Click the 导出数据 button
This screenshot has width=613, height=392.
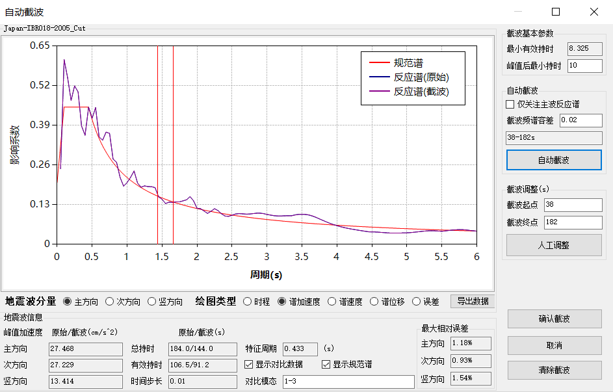473,301
